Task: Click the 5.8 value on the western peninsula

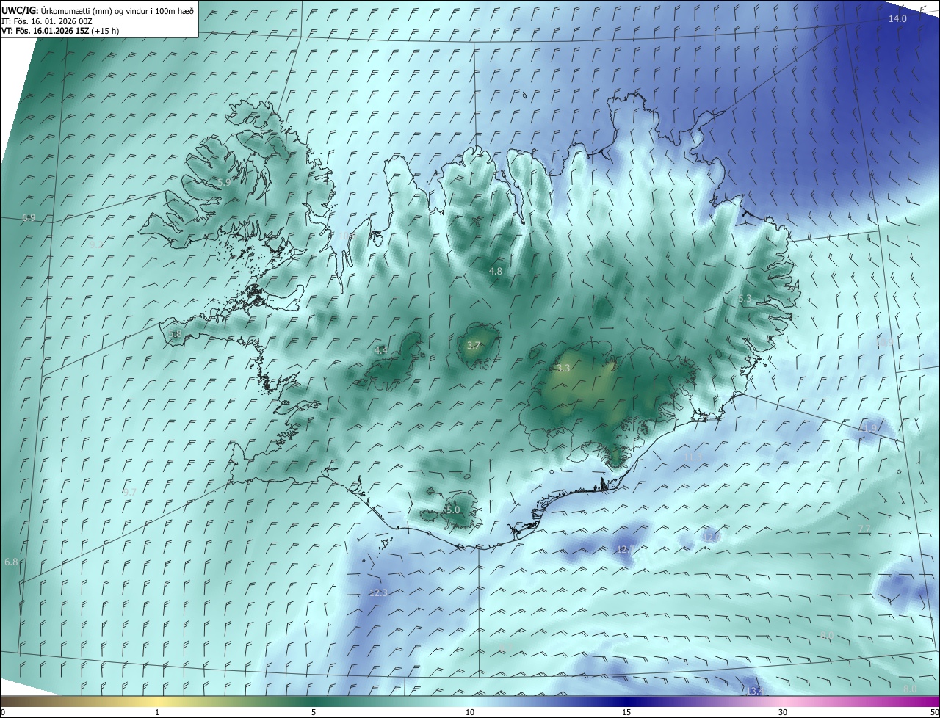Action: (175, 334)
